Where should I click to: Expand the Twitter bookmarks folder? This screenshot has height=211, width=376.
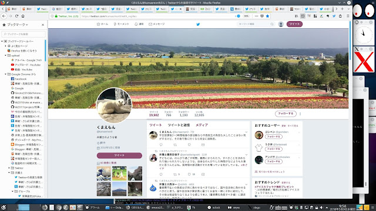click(9, 168)
